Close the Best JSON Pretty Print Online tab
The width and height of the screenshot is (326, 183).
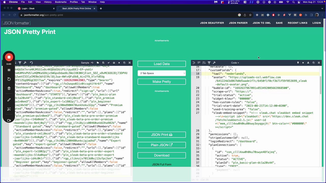94,8
